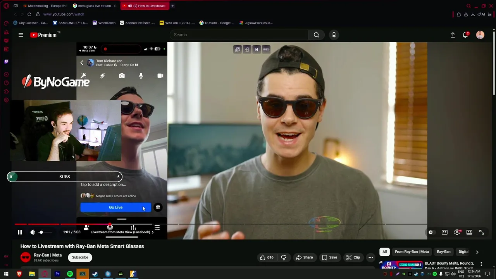Viewport: 496px width, 279px height.
Task: Clip the video with the Clip button
Action: point(353,257)
